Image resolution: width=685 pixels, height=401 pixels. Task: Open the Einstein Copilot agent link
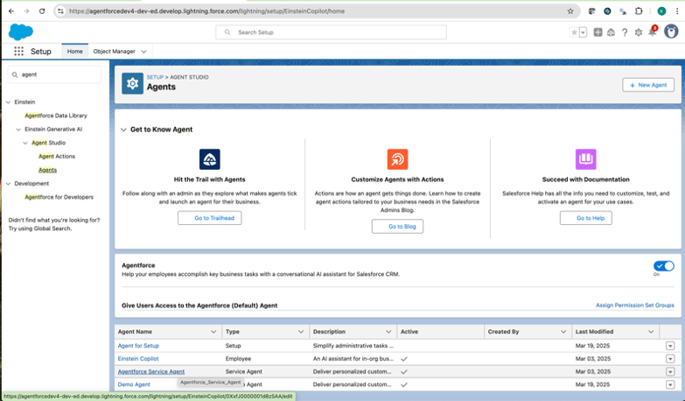click(x=138, y=359)
